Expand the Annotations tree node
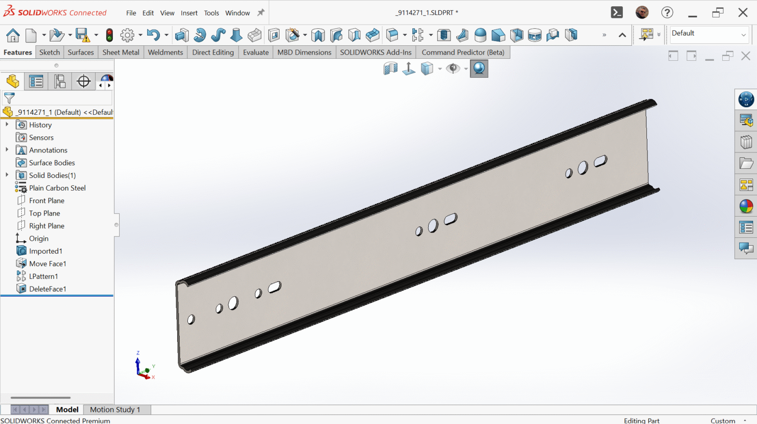Image resolution: width=757 pixels, height=424 pixels. pyautogui.click(x=7, y=150)
